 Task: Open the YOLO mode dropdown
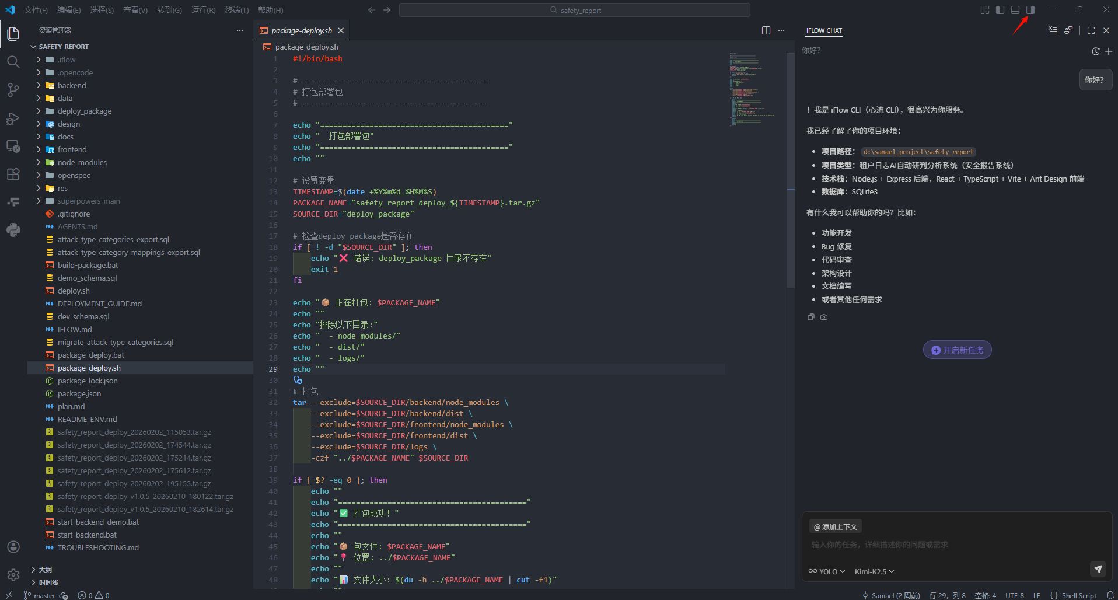click(x=827, y=571)
